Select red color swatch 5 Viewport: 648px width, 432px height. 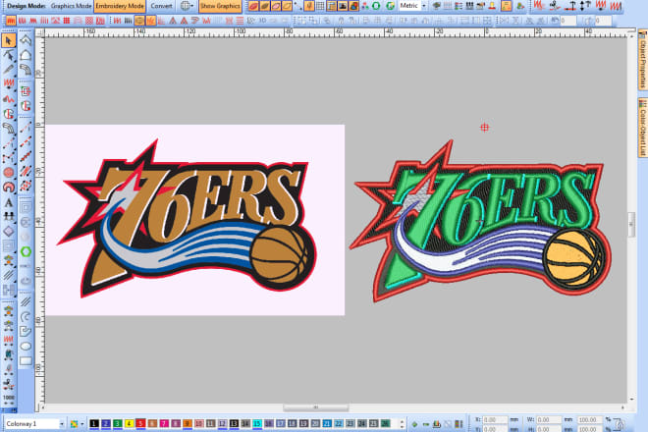[140, 424]
